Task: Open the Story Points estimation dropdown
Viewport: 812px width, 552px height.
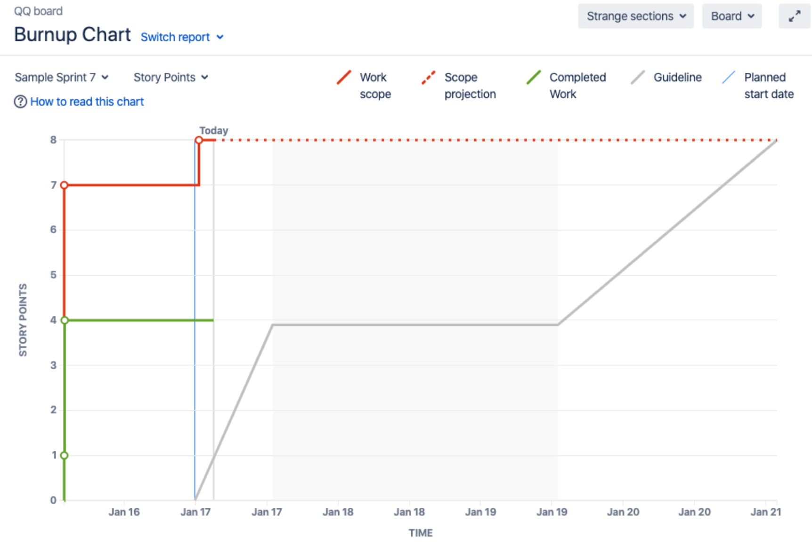Action: coord(171,77)
